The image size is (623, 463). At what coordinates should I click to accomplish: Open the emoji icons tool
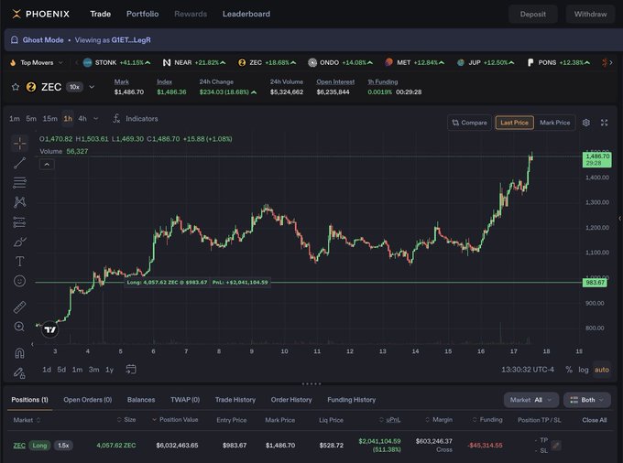[19, 281]
